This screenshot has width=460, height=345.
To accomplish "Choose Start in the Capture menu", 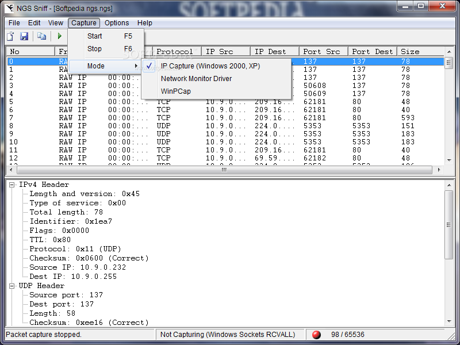I will 106,36.
